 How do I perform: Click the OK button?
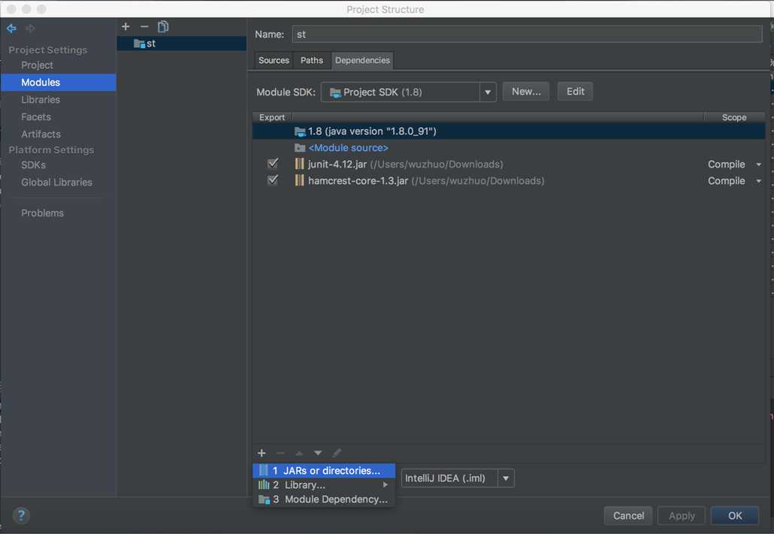(735, 516)
